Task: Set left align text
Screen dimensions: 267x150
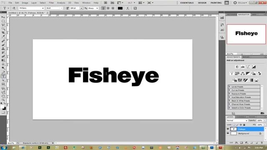Action: coord(103,8)
